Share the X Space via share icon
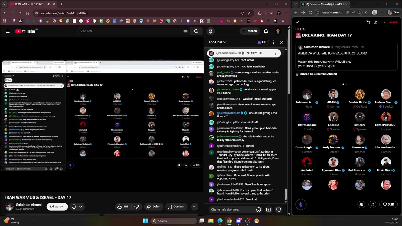Viewport: 402px width, 226px height. [376, 22]
